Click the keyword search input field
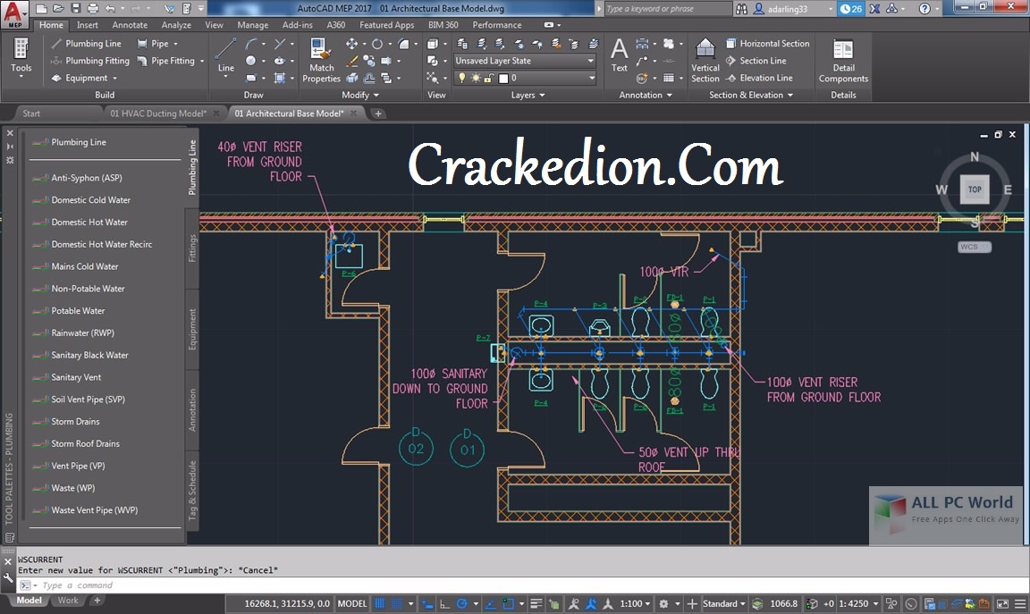 tap(667, 9)
